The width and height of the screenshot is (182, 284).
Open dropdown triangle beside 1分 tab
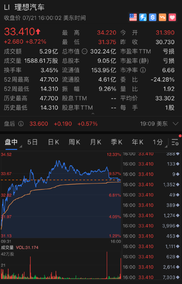tap(166, 146)
